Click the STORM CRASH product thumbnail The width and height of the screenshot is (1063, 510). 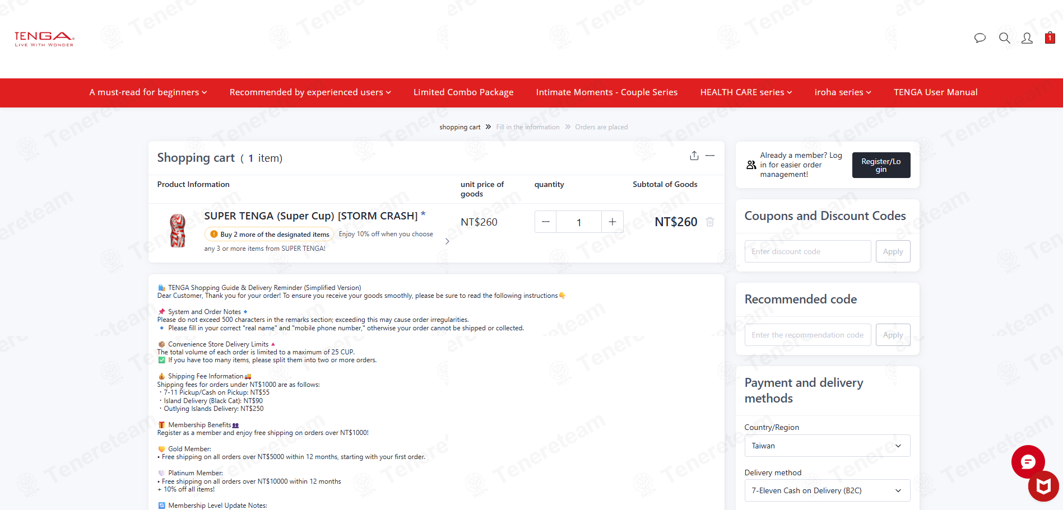tap(178, 231)
